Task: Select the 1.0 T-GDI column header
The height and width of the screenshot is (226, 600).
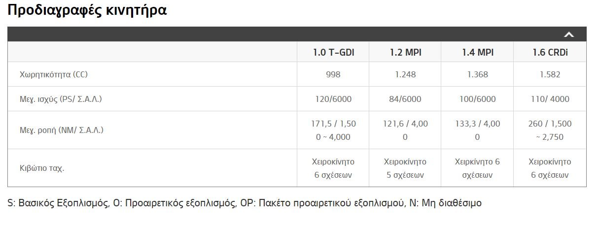Action: click(x=333, y=52)
